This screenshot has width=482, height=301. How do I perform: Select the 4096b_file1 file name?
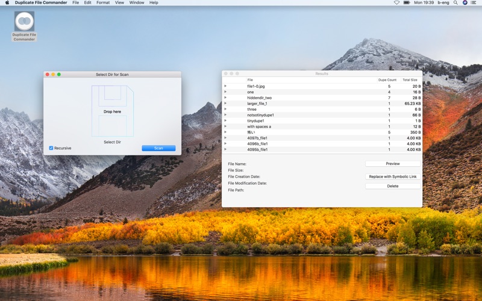257,144
